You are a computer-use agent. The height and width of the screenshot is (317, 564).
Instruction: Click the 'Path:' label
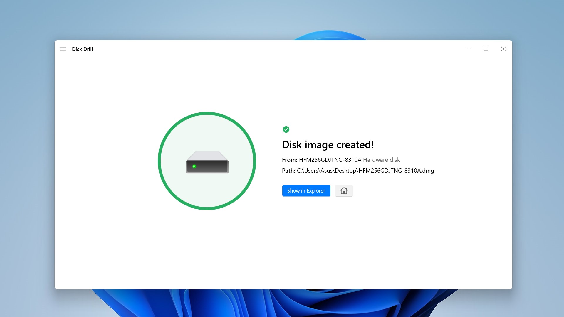point(288,171)
